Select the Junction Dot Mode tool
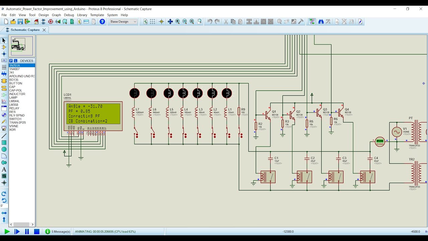428x241 pixels. [4, 54]
